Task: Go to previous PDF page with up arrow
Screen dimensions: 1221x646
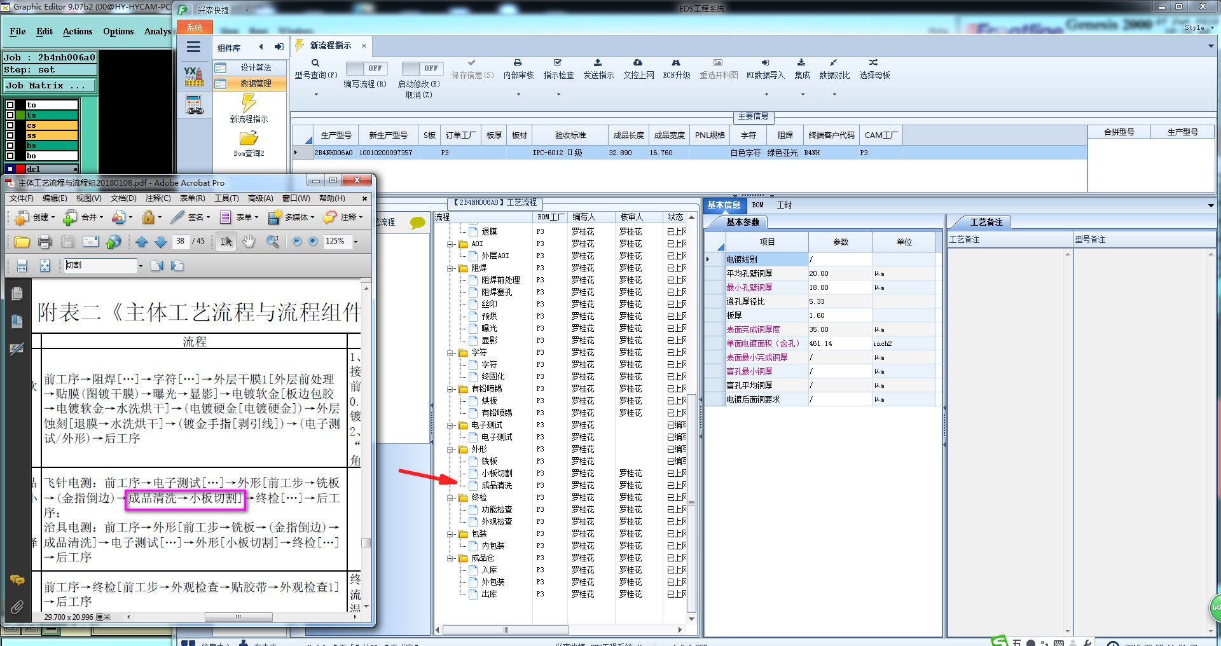Action: tap(141, 242)
